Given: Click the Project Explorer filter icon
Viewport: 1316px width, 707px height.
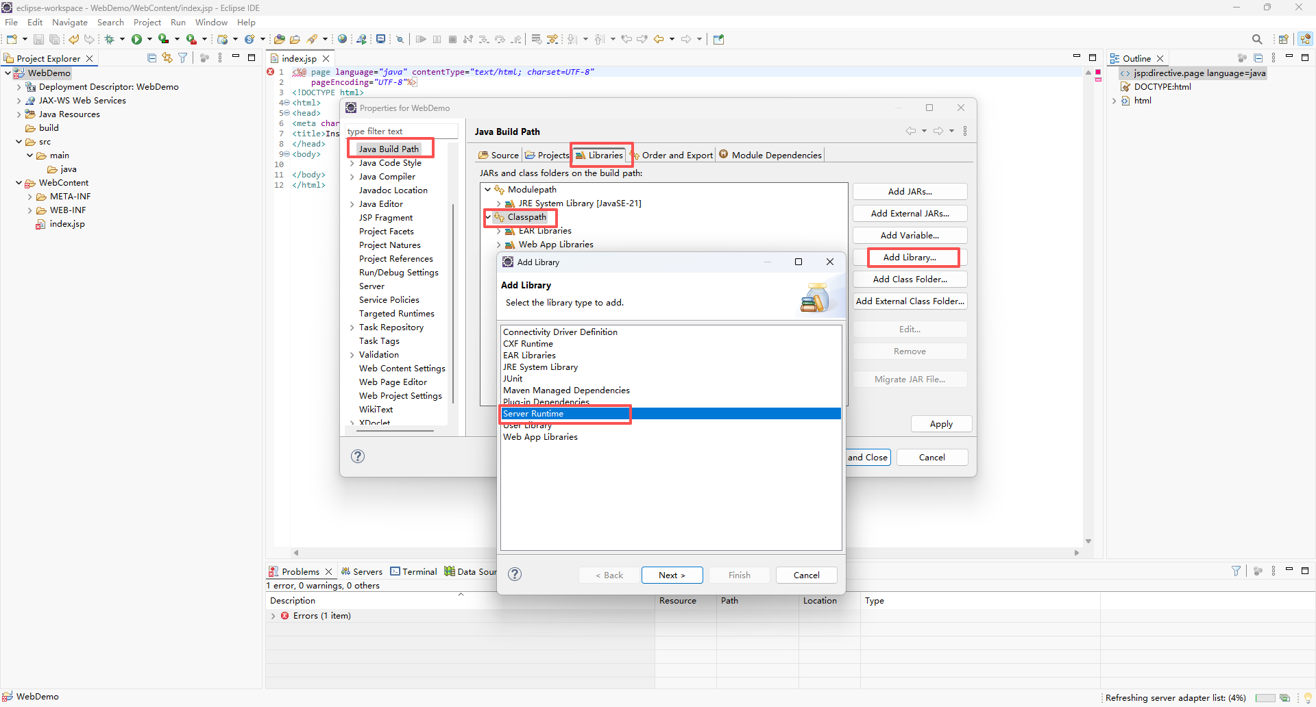Looking at the screenshot, I should point(183,58).
